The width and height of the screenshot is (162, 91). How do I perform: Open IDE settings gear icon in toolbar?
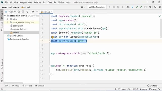point(160,7)
